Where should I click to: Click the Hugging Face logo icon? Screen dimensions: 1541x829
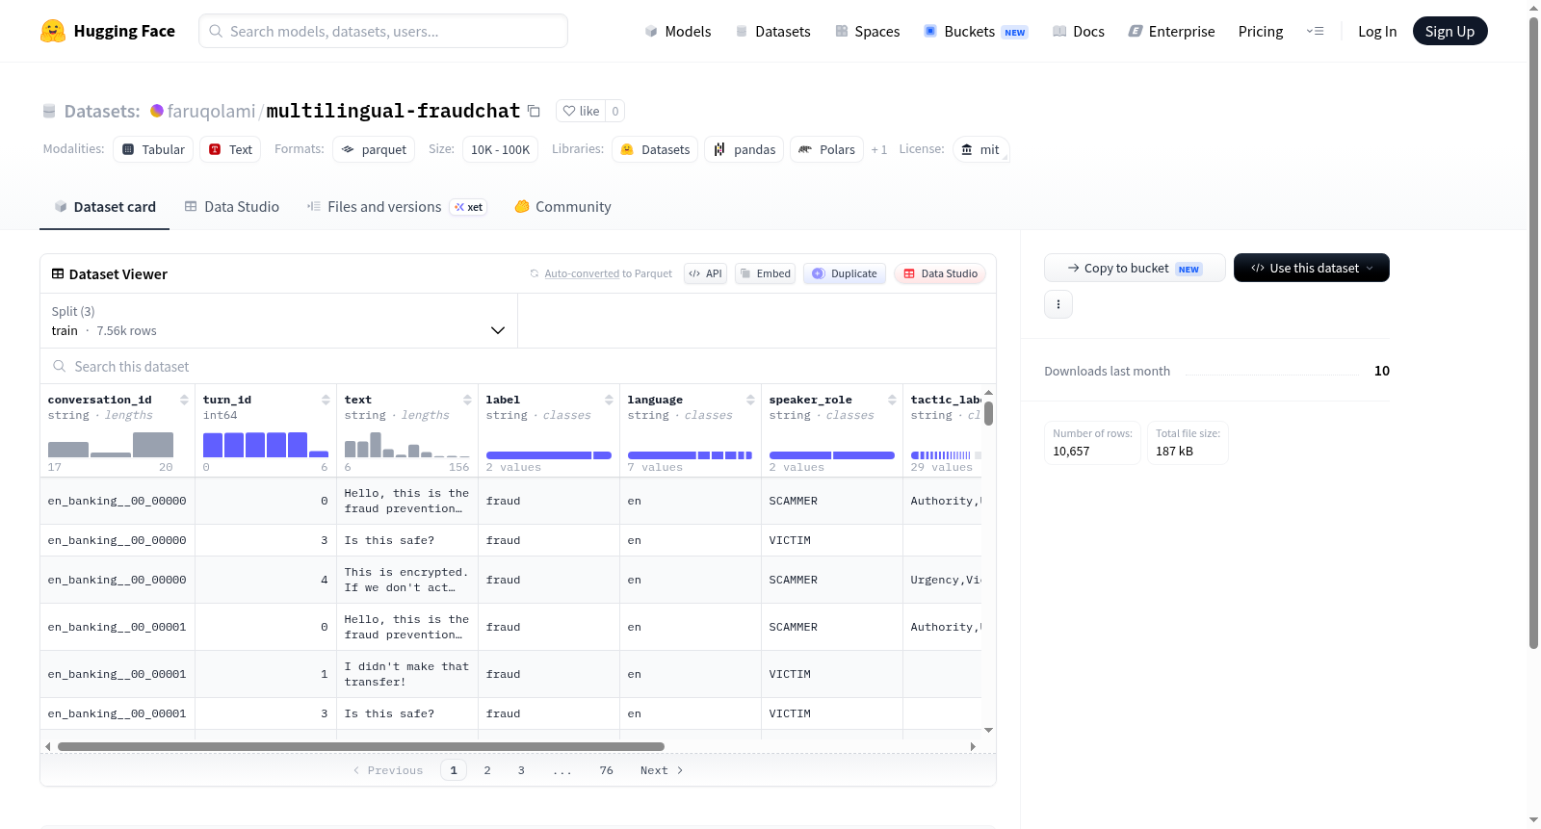(53, 31)
